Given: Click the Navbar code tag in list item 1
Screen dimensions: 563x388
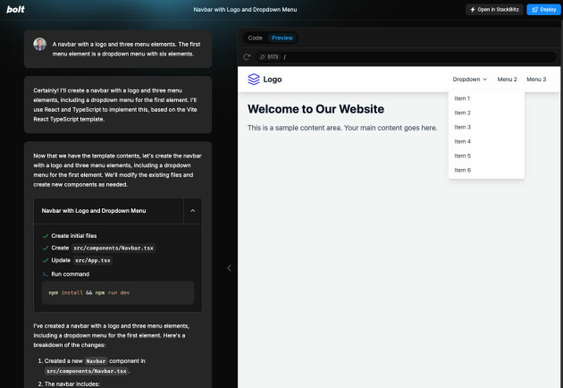Looking at the screenshot, I should (96, 361).
